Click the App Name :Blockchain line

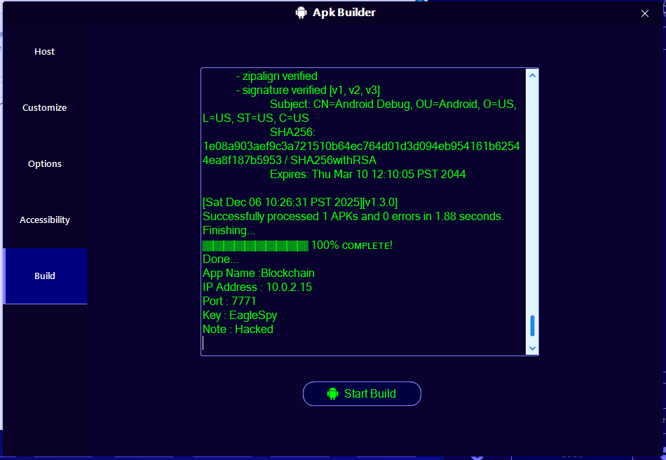tap(259, 273)
